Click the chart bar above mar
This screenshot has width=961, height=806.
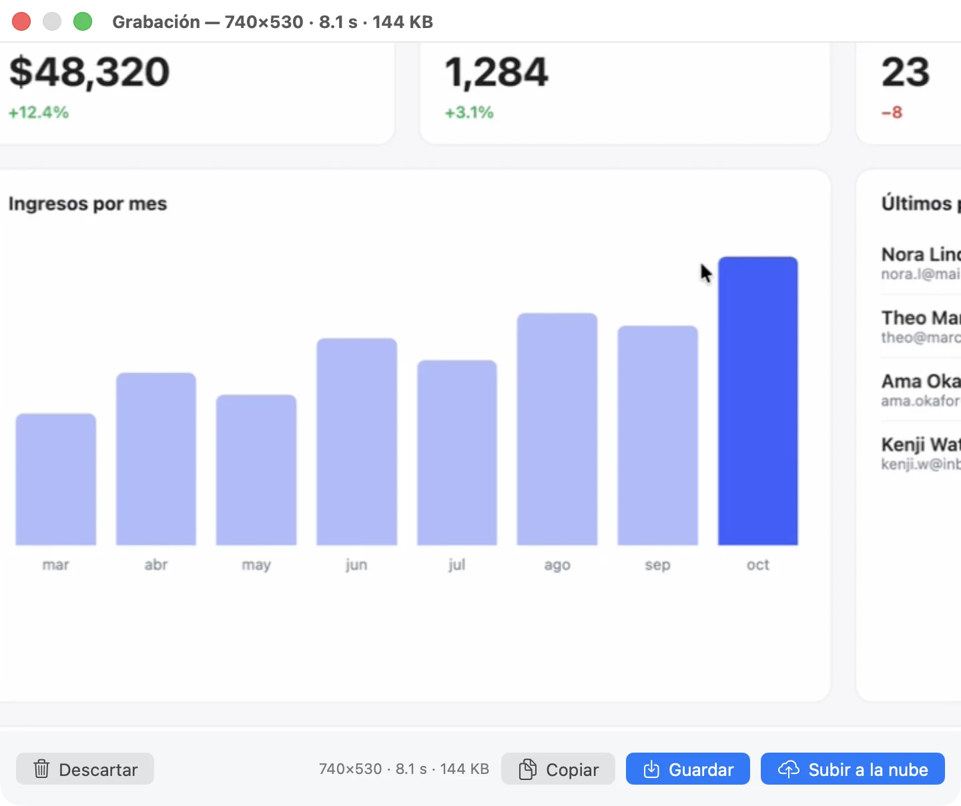tap(56, 479)
